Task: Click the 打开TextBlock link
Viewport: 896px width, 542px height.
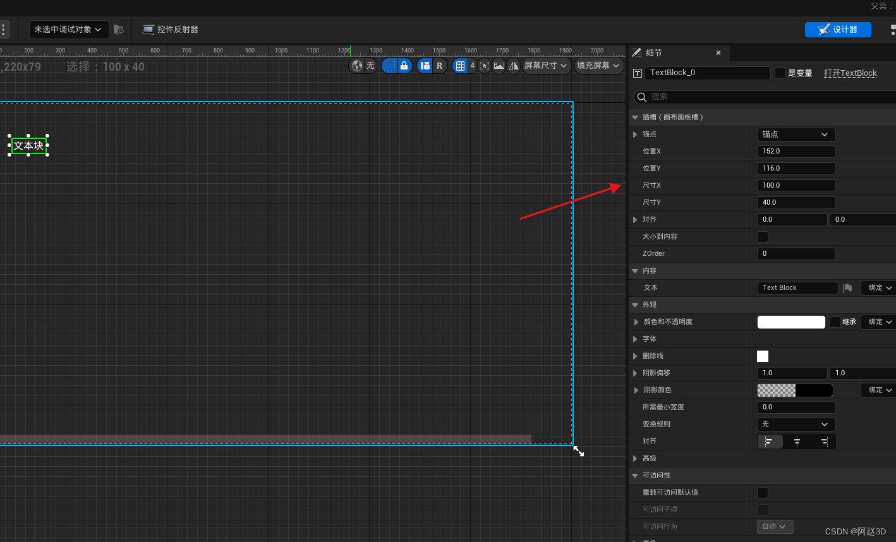Action: 851,73
